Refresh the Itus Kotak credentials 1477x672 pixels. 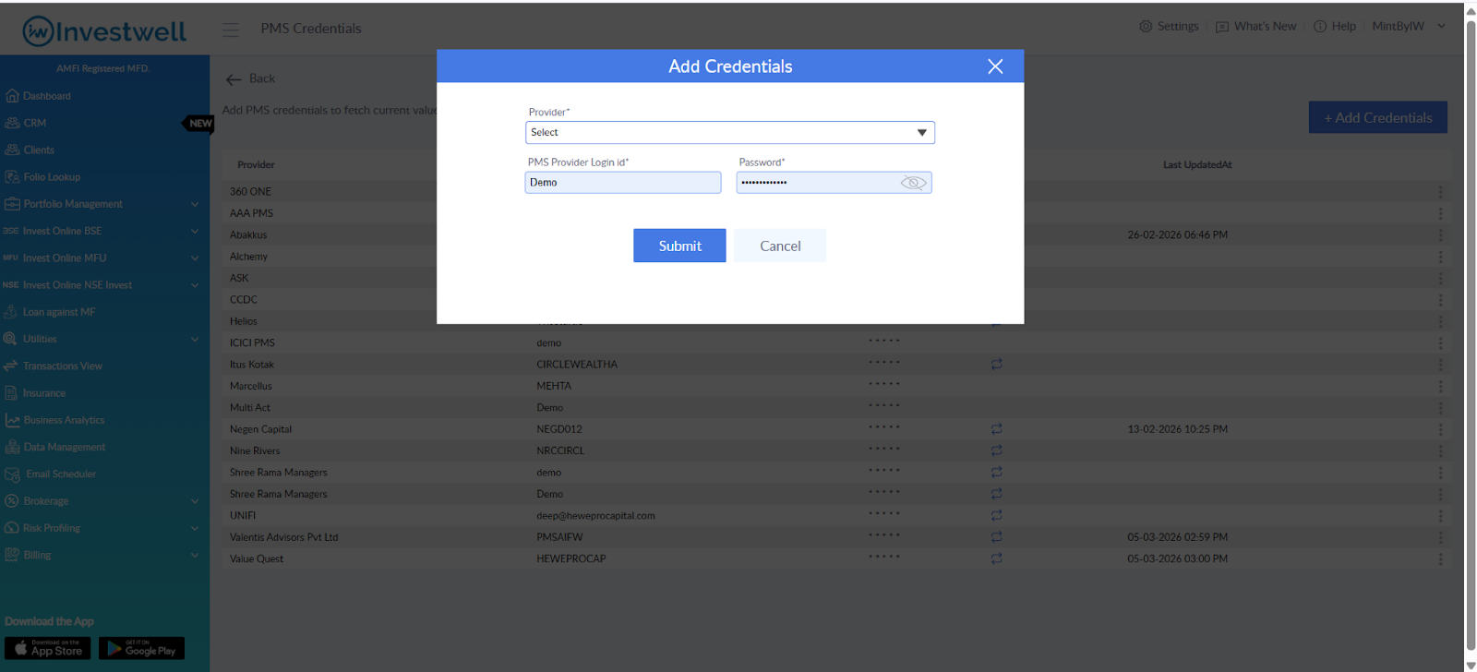pos(996,365)
